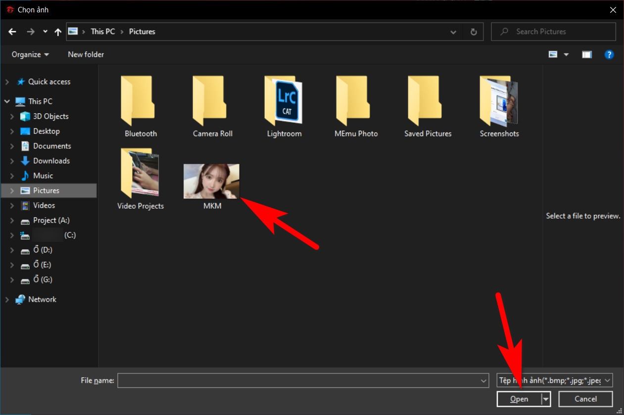Click the File name input box
This screenshot has height=415, width=624.
[299, 380]
